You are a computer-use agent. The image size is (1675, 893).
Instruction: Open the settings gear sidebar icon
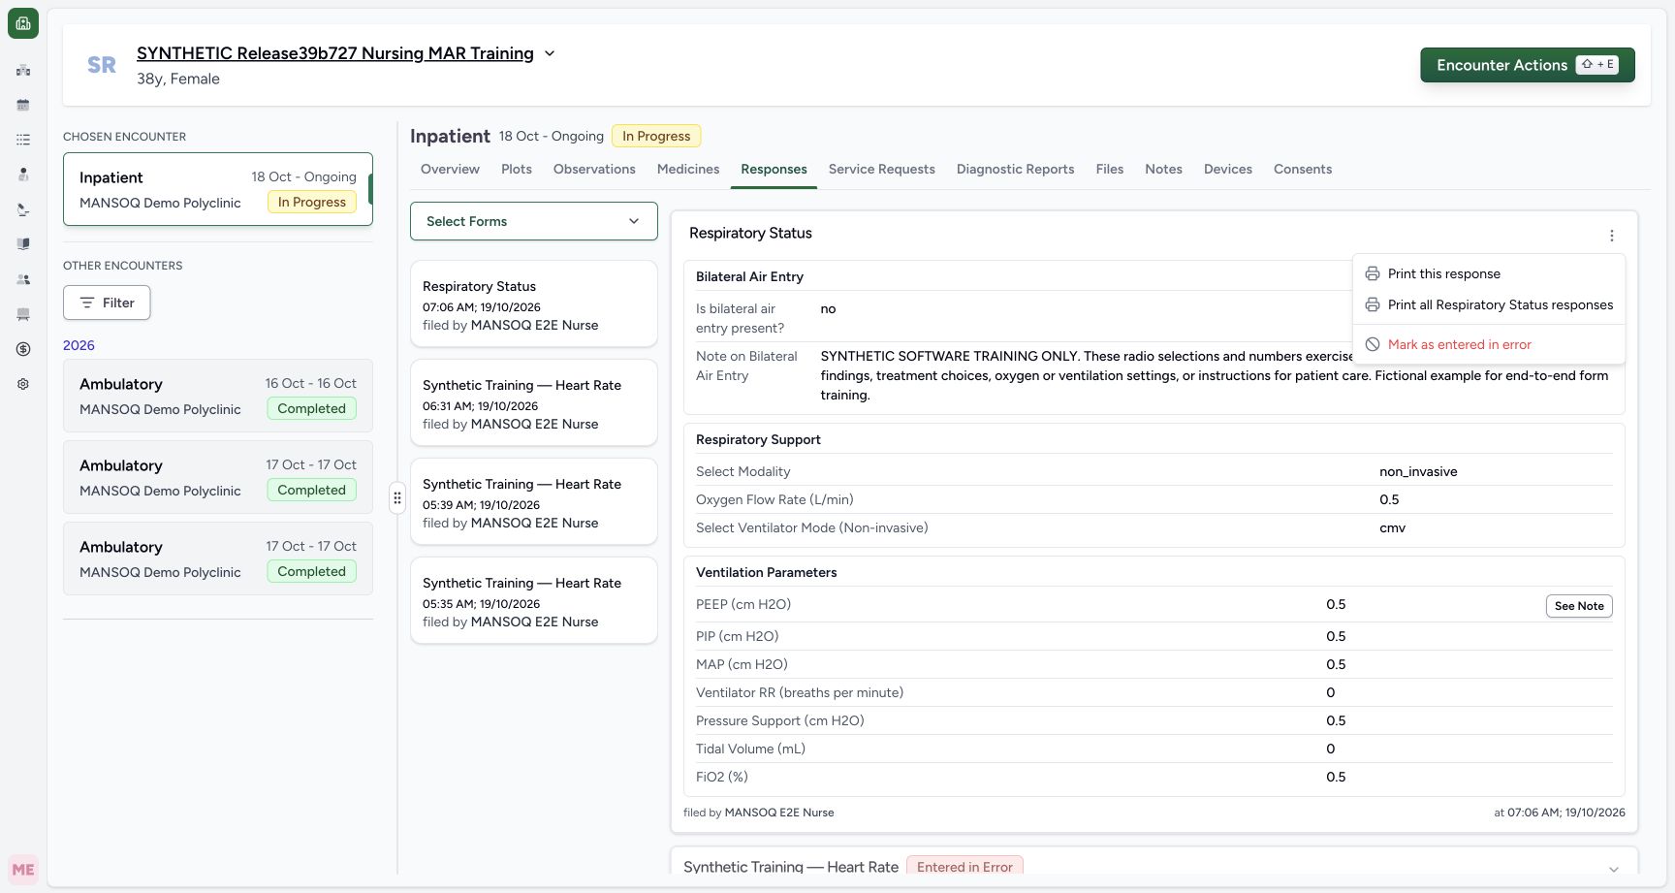click(x=23, y=384)
